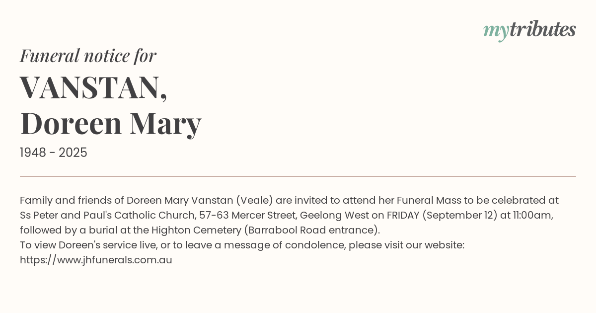Click the horizontal divider line
596x313 pixels.
[x=298, y=176]
